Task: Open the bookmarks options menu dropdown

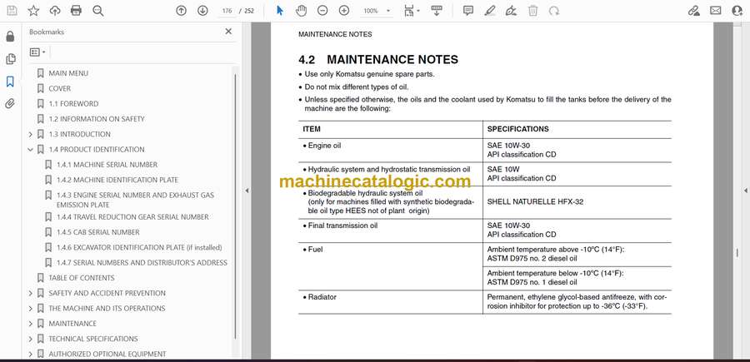Action: click(37, 52)
